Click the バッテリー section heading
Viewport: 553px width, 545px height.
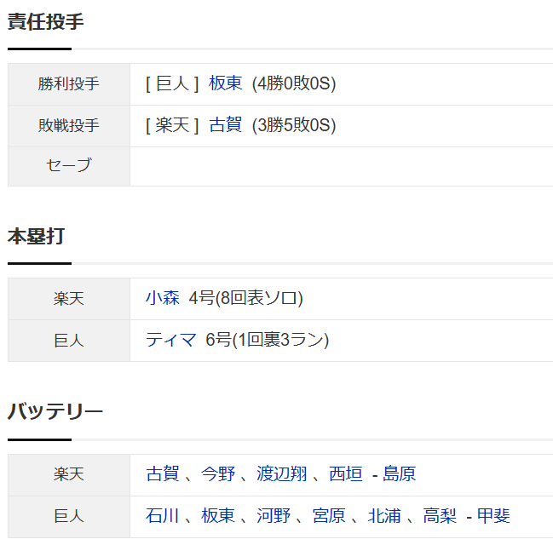click(55, 412)
